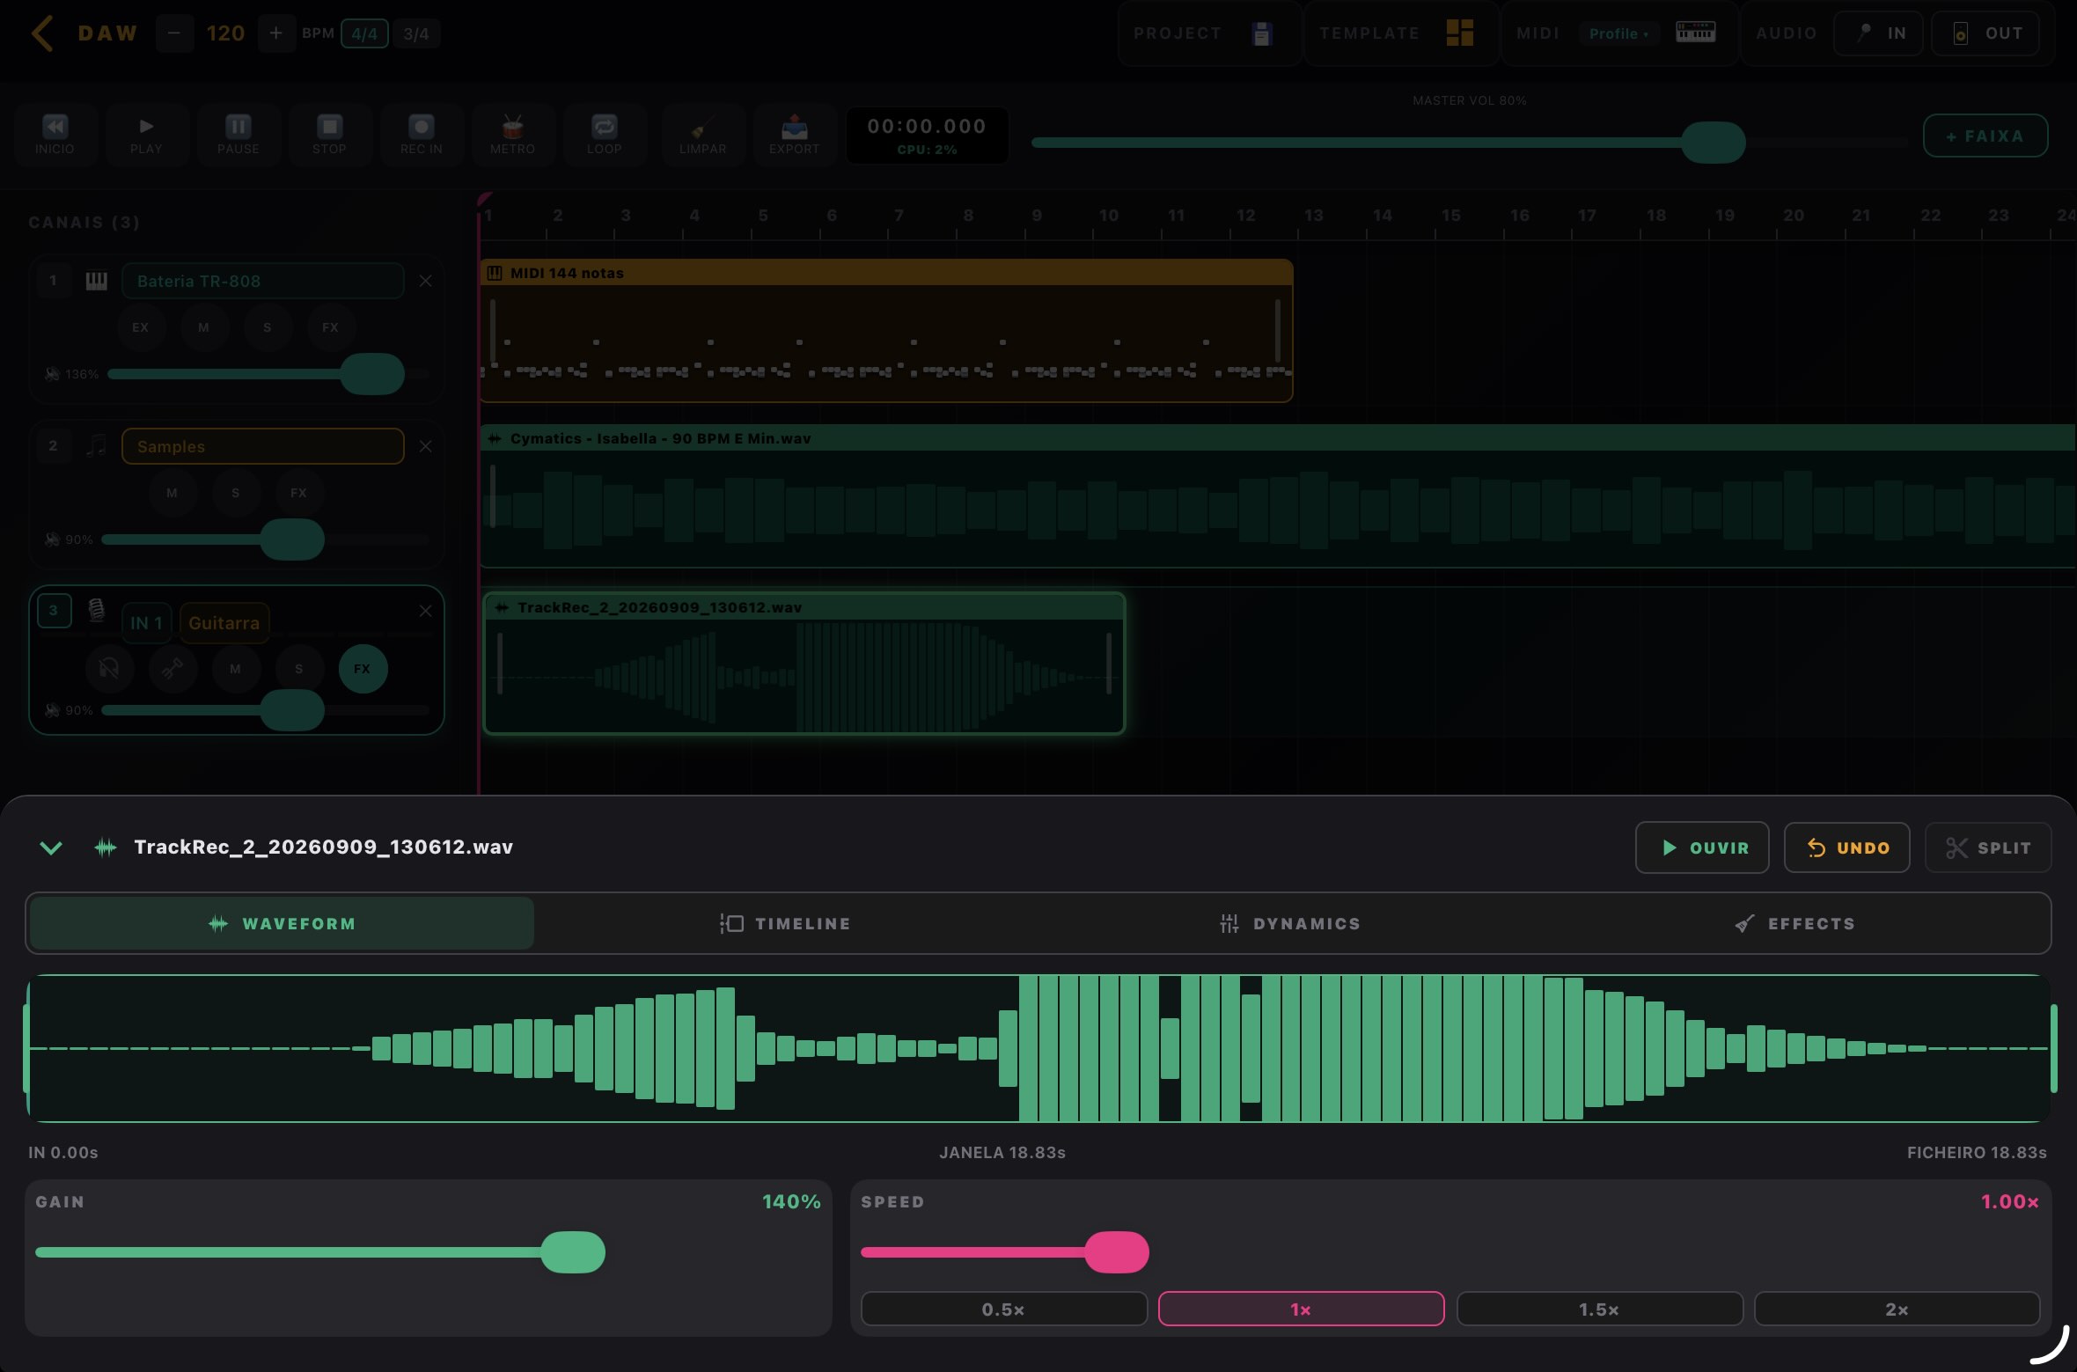Decrease the BPM with the minus button

click(174, 33)
